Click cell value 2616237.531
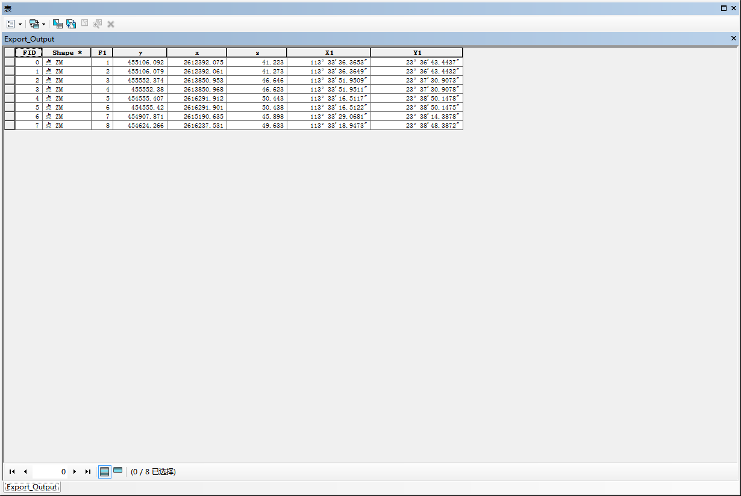 point(197,125)
